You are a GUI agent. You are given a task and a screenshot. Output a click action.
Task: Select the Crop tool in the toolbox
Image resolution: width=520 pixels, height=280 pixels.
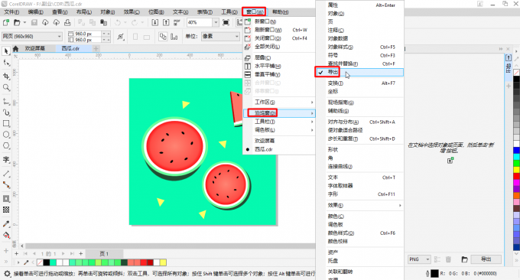click(x=6, y=76)
